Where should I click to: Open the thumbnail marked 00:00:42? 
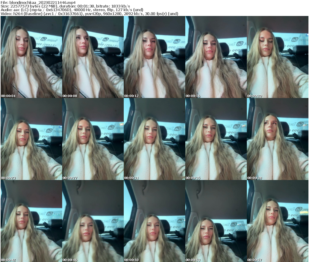pyautogui.click(x=31, y=220)
